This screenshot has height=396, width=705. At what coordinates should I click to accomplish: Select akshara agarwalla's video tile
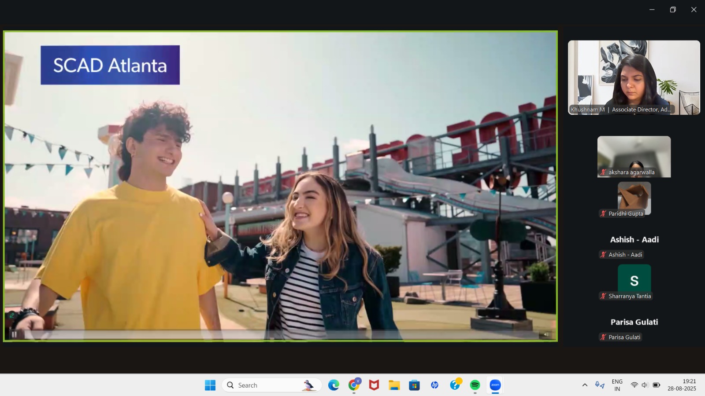tap(634, 156)
